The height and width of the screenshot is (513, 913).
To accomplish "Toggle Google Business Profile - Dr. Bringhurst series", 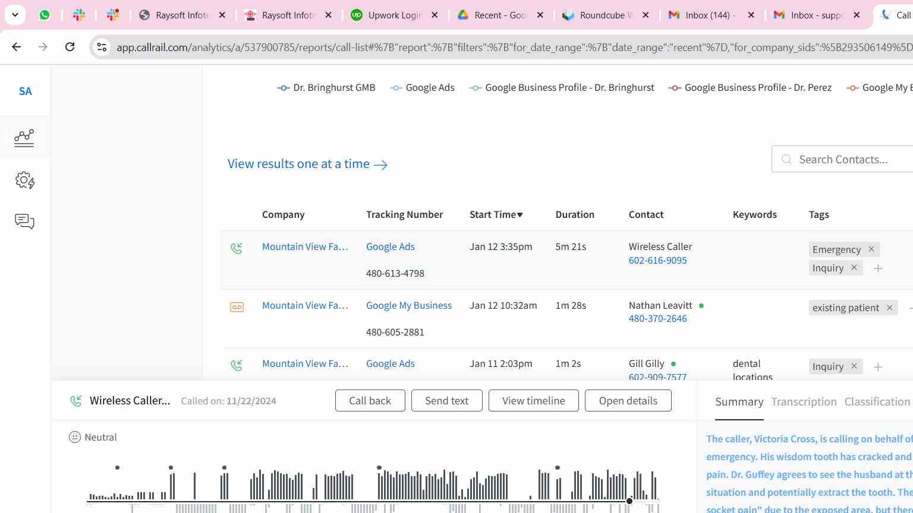I will click(x=562, y=88).
